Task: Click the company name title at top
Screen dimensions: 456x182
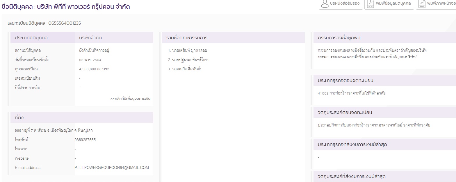Action: click(66, 6)
